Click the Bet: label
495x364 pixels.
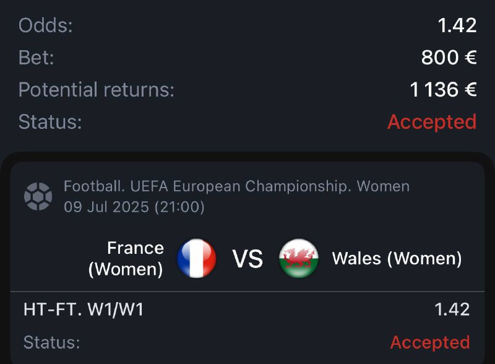(37, 58)
